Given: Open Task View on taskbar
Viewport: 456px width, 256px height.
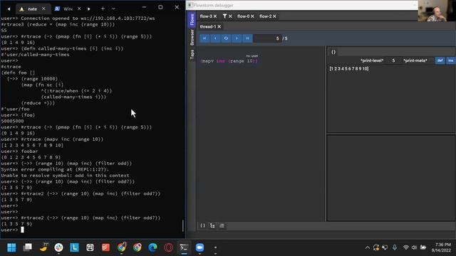Looking at the screenshot, I should [x=28, y=247].
